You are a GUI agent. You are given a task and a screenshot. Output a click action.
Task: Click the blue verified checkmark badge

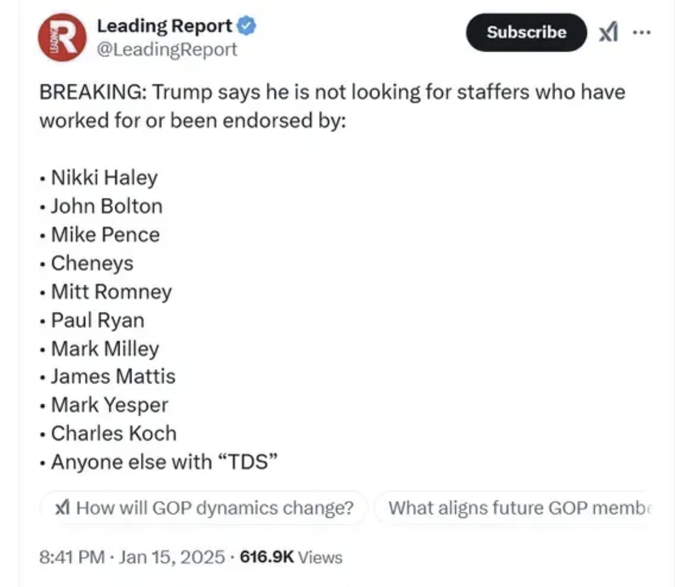coord(246,26)
